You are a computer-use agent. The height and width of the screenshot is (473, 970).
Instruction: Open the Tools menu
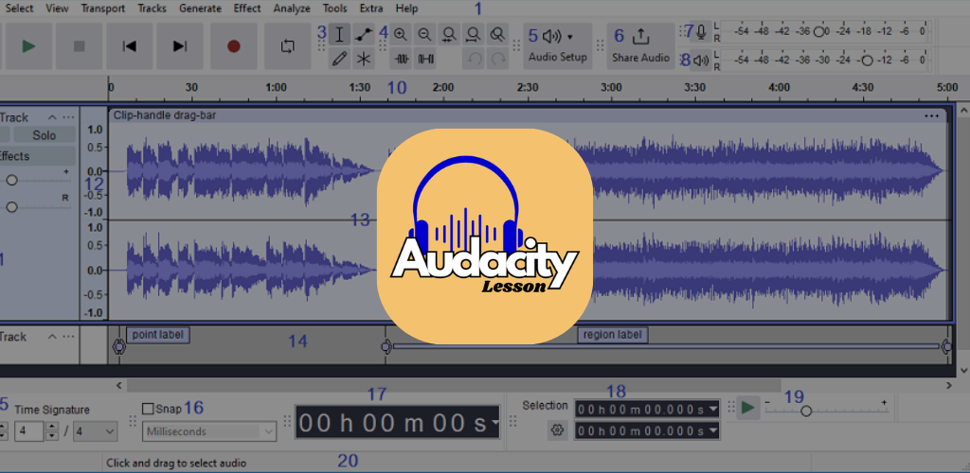click(334, 9)
